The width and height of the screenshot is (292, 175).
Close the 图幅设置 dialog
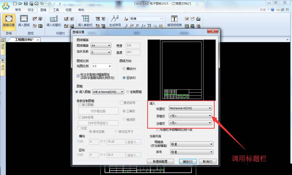(x=213, y=31)
